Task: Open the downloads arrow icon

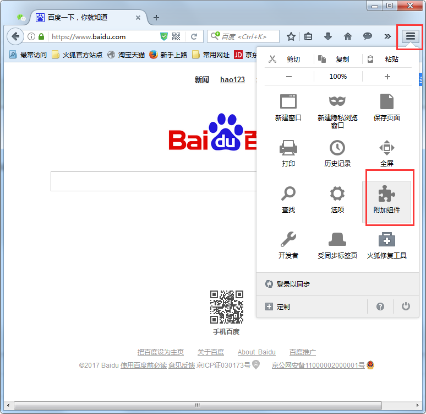Action: pos(328,36)
